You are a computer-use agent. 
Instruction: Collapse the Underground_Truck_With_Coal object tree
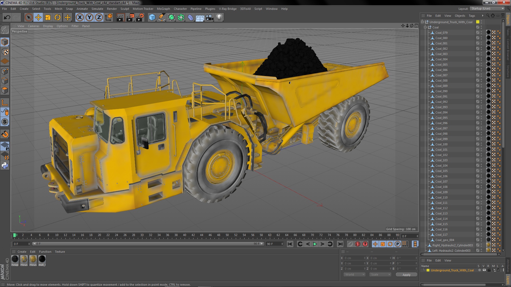tap(422, 22)
